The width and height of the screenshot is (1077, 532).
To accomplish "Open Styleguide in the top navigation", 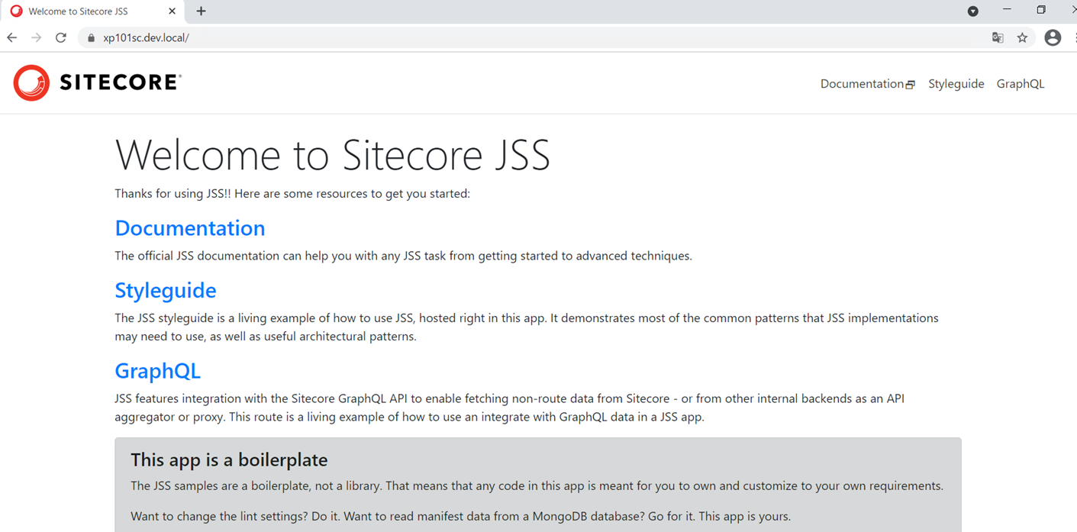I will (956, 84).
